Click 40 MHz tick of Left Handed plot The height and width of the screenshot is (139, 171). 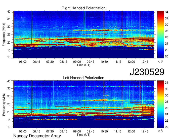pos(9,81)
